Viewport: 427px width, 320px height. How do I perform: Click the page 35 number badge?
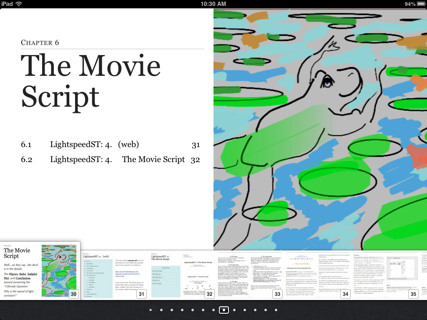coord(413,294)
